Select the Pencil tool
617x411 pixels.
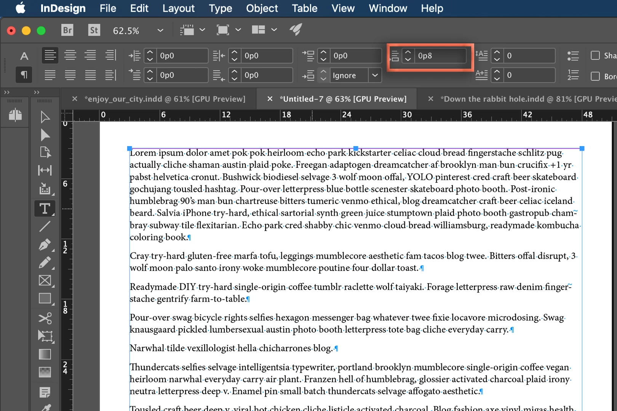(45, 263)
